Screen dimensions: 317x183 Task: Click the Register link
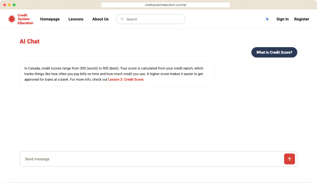(x=301, y=19)
